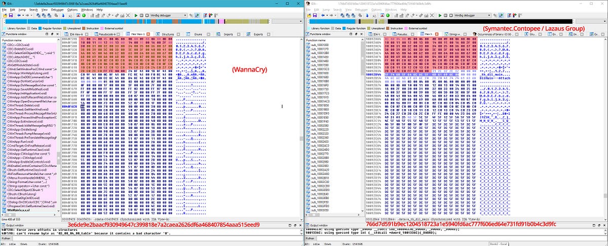The image size is (608, 246).
Task: Click the pause process icon in right IDA toolbar
Action: (x=445, y=15)
